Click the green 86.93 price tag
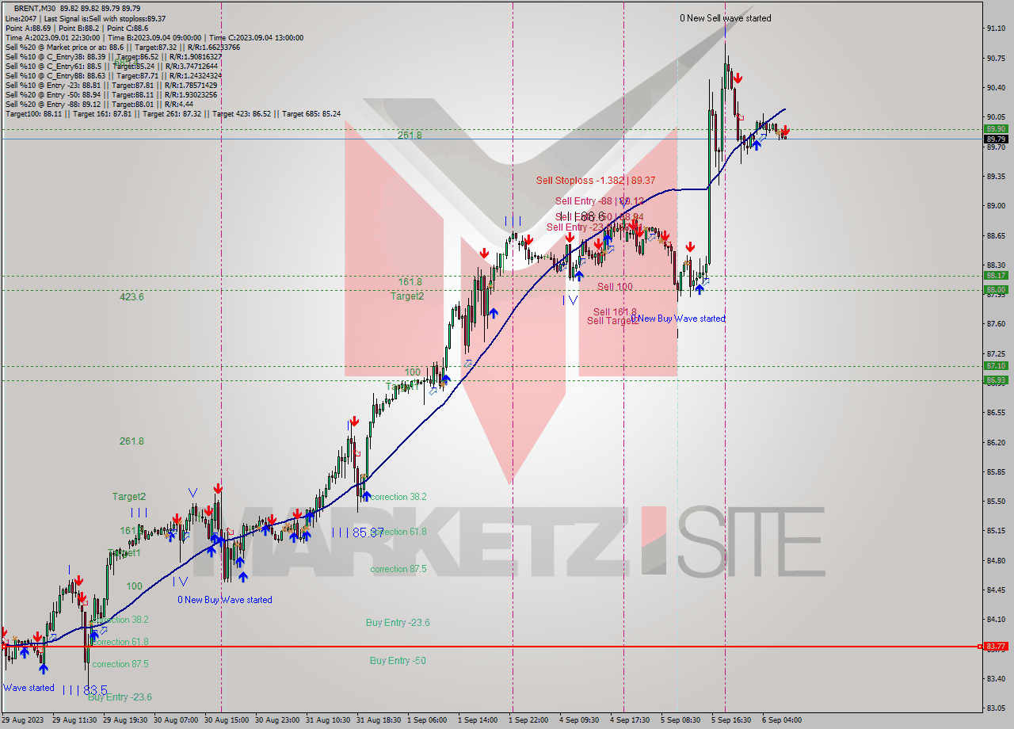 click(x=996, y=380)
